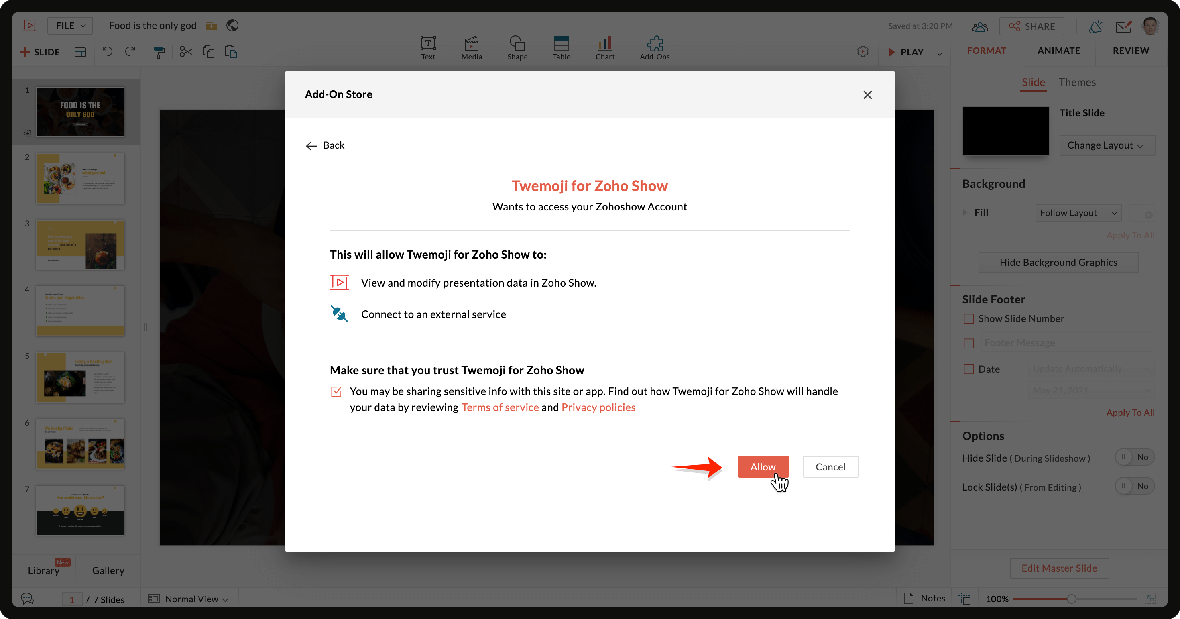This screenshot has height=619, width=1180.
Task: Click the Media insert icon
Action: (x=471, y=48)
